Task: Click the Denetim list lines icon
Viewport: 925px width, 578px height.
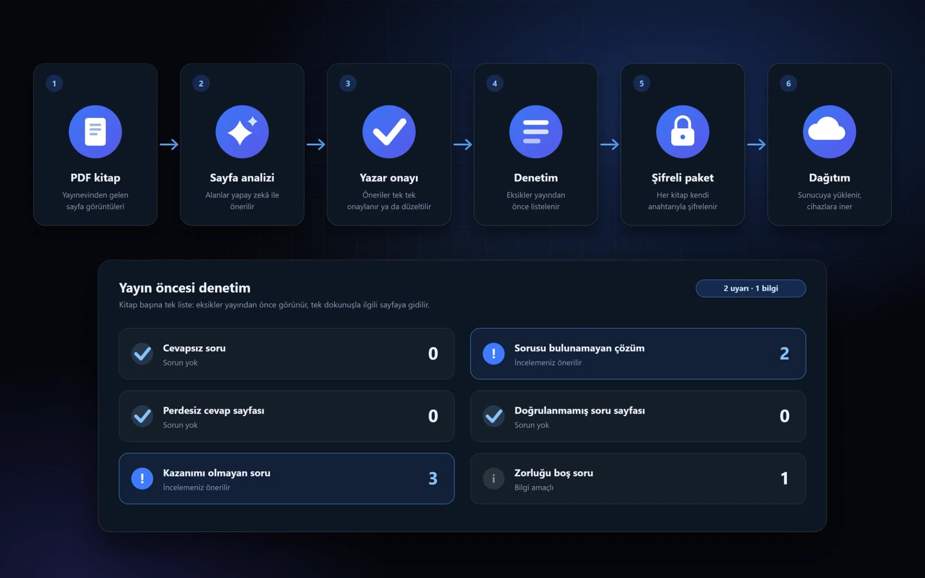Action: [x=536, y=131]
